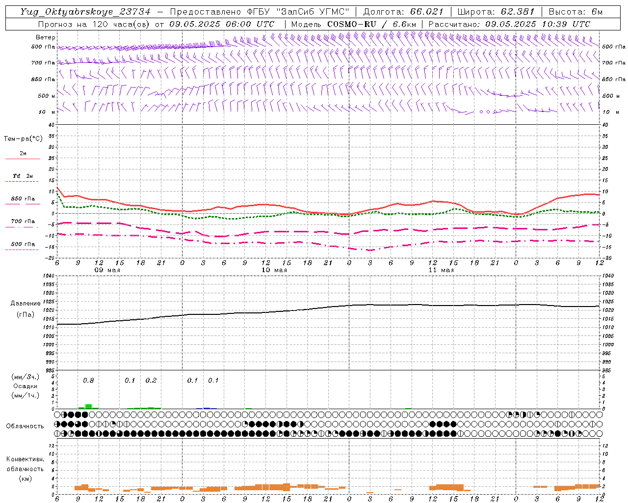
Task: Click the Ветер panel label
Action: point(46,37)
